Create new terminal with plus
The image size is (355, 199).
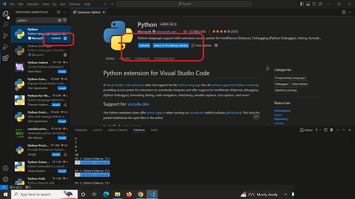click(x=317, y=130)
